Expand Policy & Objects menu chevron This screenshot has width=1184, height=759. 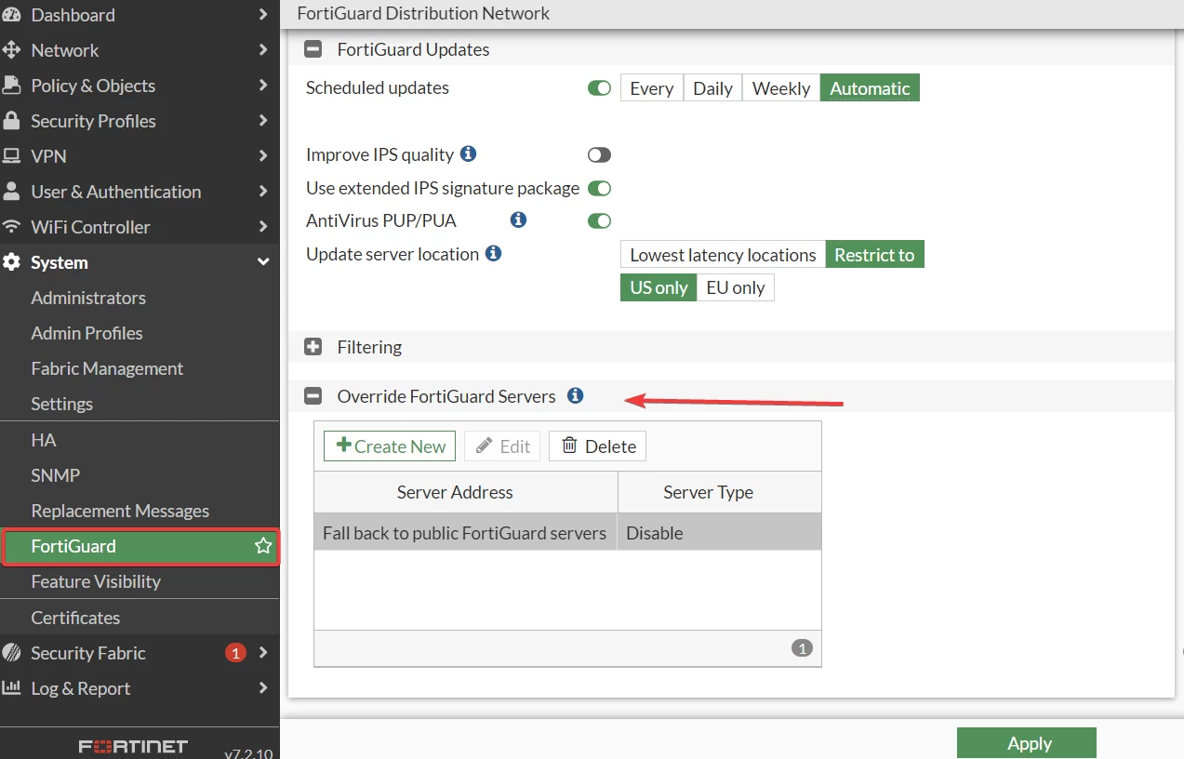tap(264, 86)
